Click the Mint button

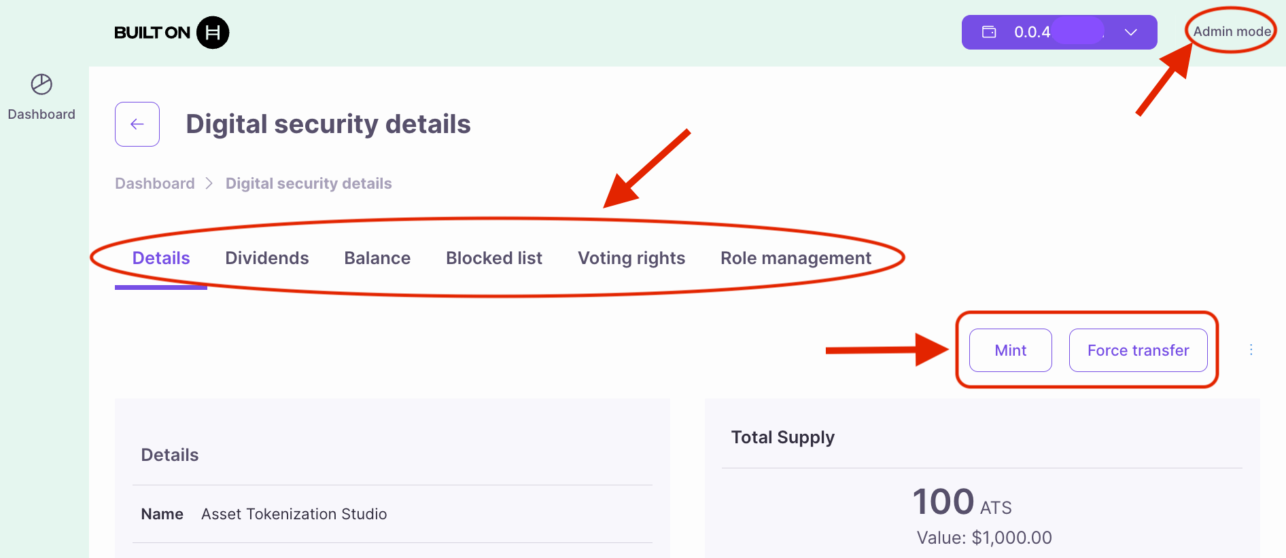pos(1011,350)
